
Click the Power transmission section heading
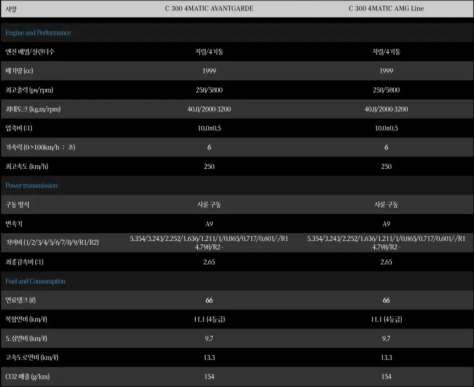[31, 186]
